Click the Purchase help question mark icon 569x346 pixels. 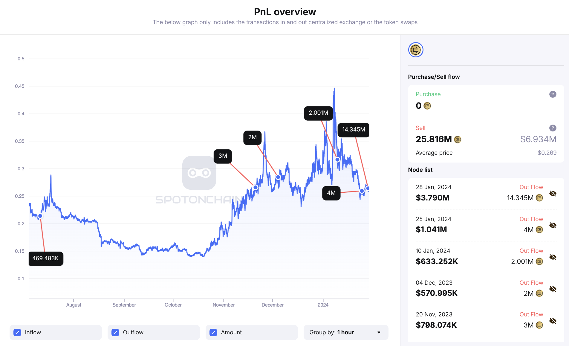[553, 94]
